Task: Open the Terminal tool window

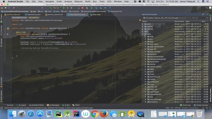Action: (9, 105)
